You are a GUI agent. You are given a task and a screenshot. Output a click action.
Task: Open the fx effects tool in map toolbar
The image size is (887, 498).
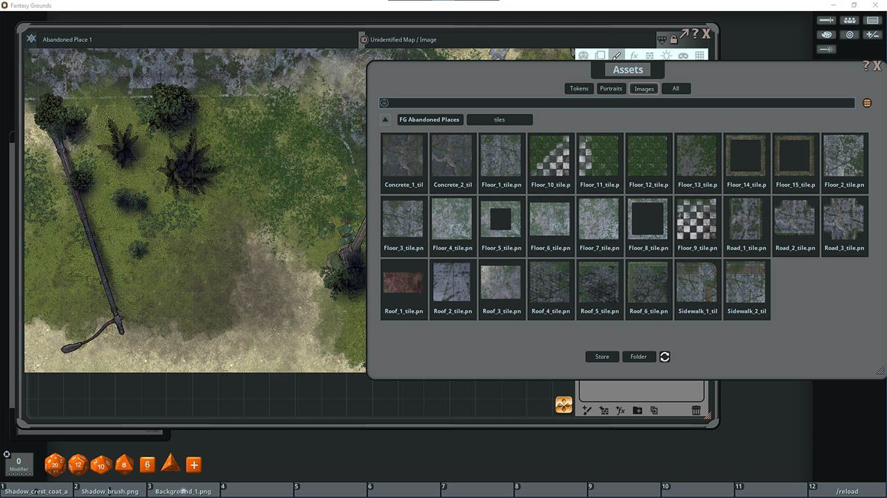[633, 55]
